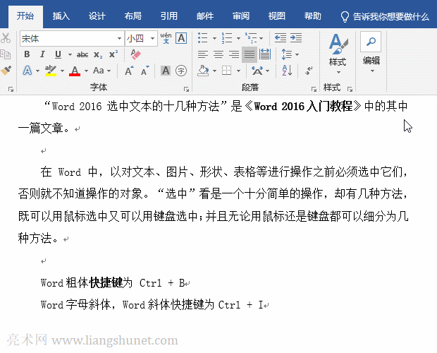Apply character border icon
Viewport: 437px width, 353px height.
pyautogui.click(x=181, y=38)
